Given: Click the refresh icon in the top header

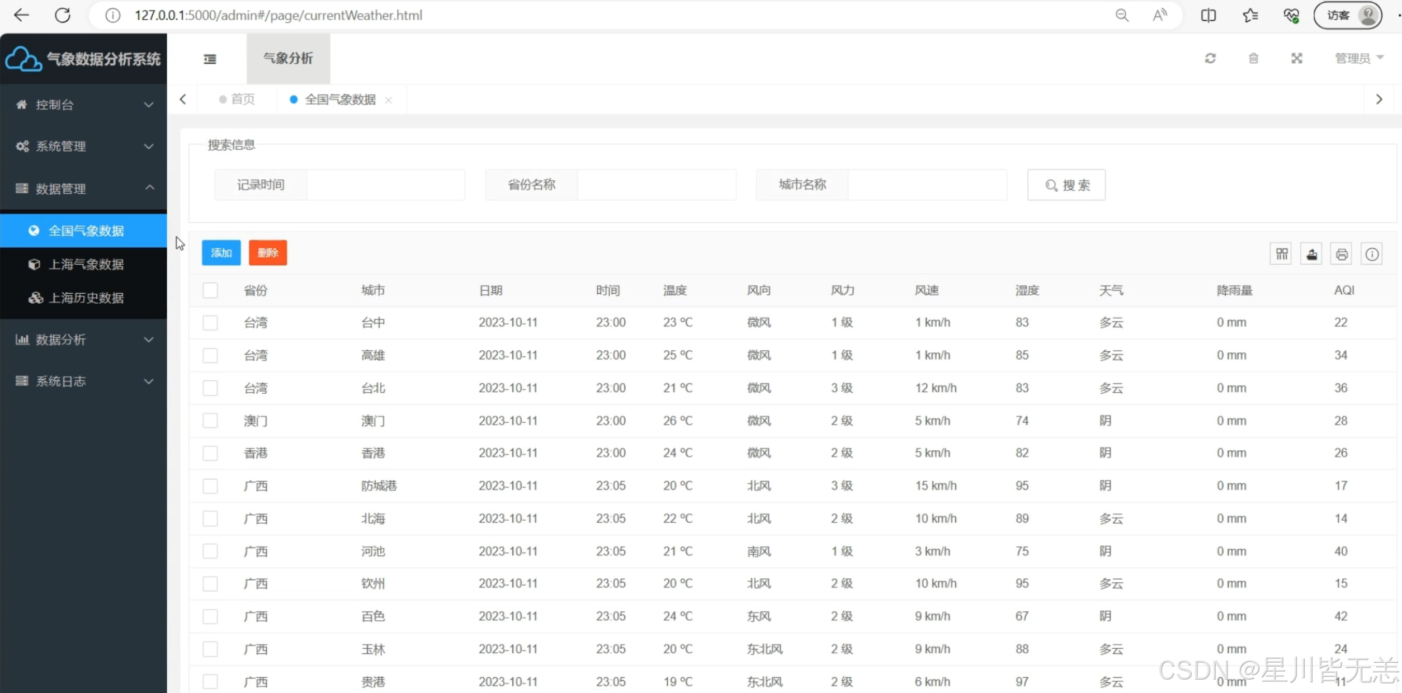Looking at the screenshot, I should point(1210,58).
